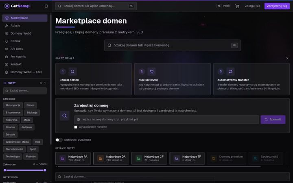Open the Kontakt page
293x183 pixels.
click(25, 64)
